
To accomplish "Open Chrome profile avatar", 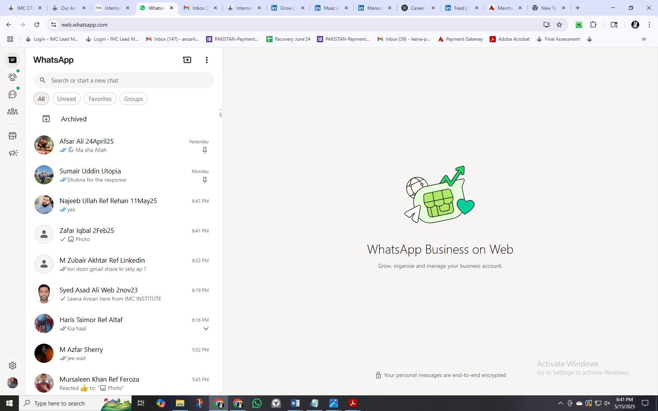I will click(x=635, y=25).
